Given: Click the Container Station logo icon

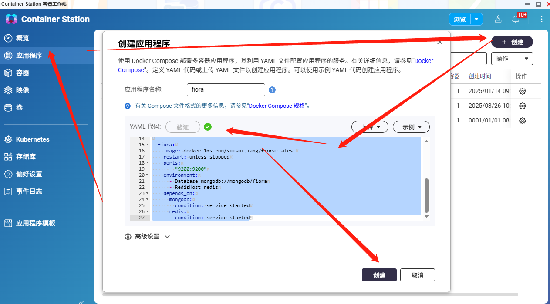Looking at the screenshot, I should click(11, 19).
